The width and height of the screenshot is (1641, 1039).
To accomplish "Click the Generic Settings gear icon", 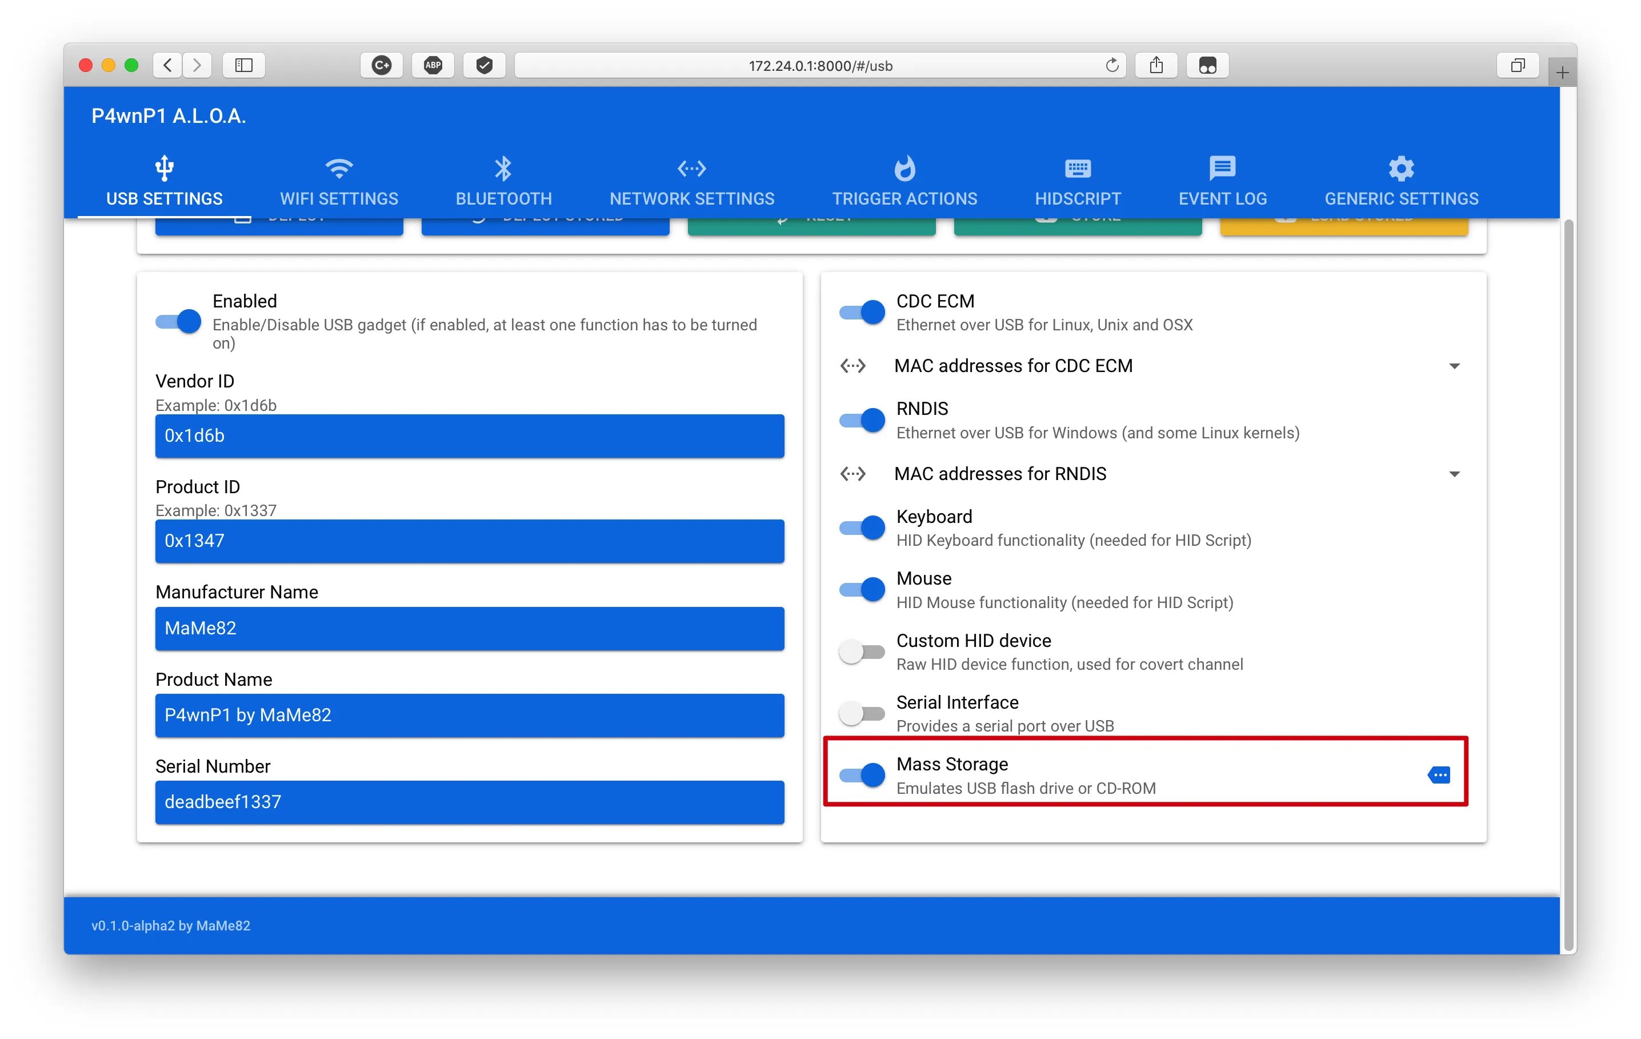I will (1401, 169).
